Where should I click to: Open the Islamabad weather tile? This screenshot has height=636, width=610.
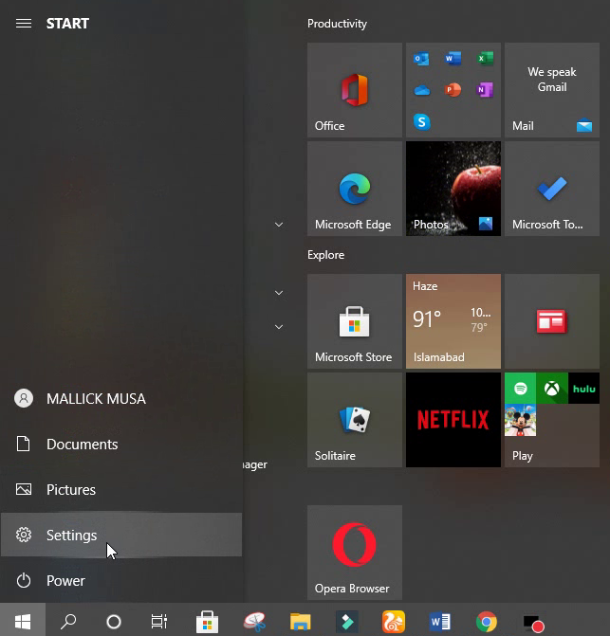(x=453, y=321)
